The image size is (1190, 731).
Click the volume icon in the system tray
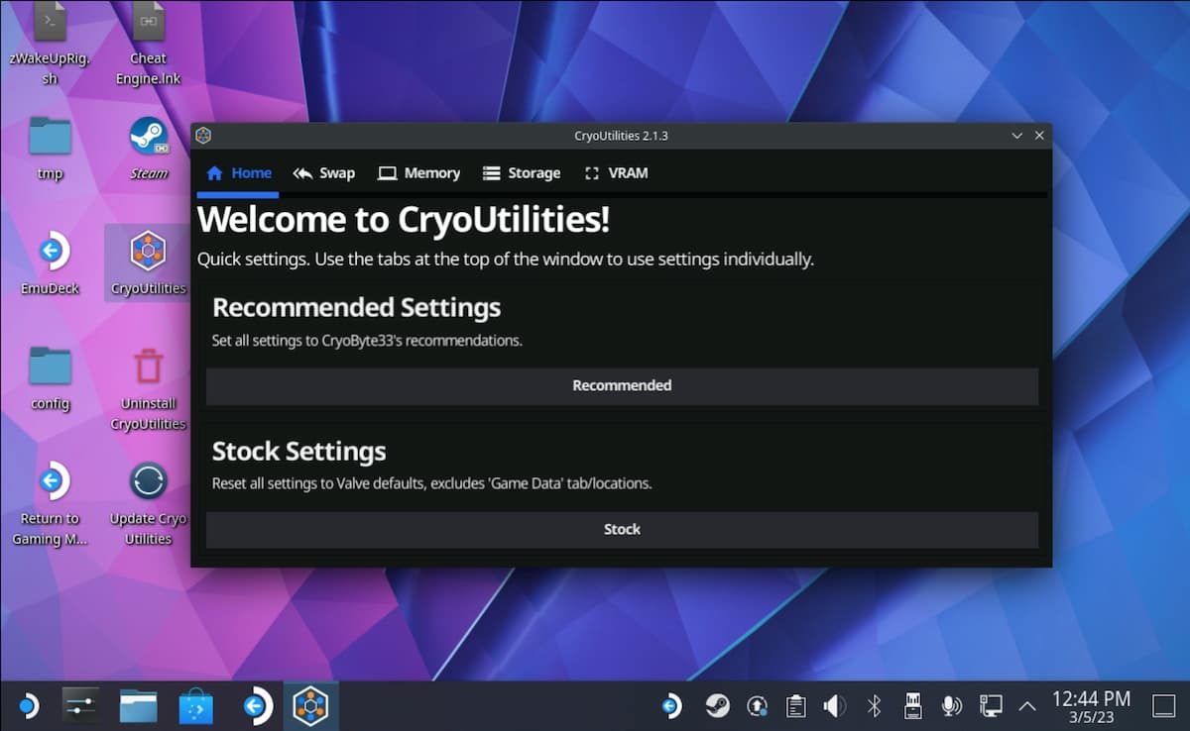click(834, 705)
